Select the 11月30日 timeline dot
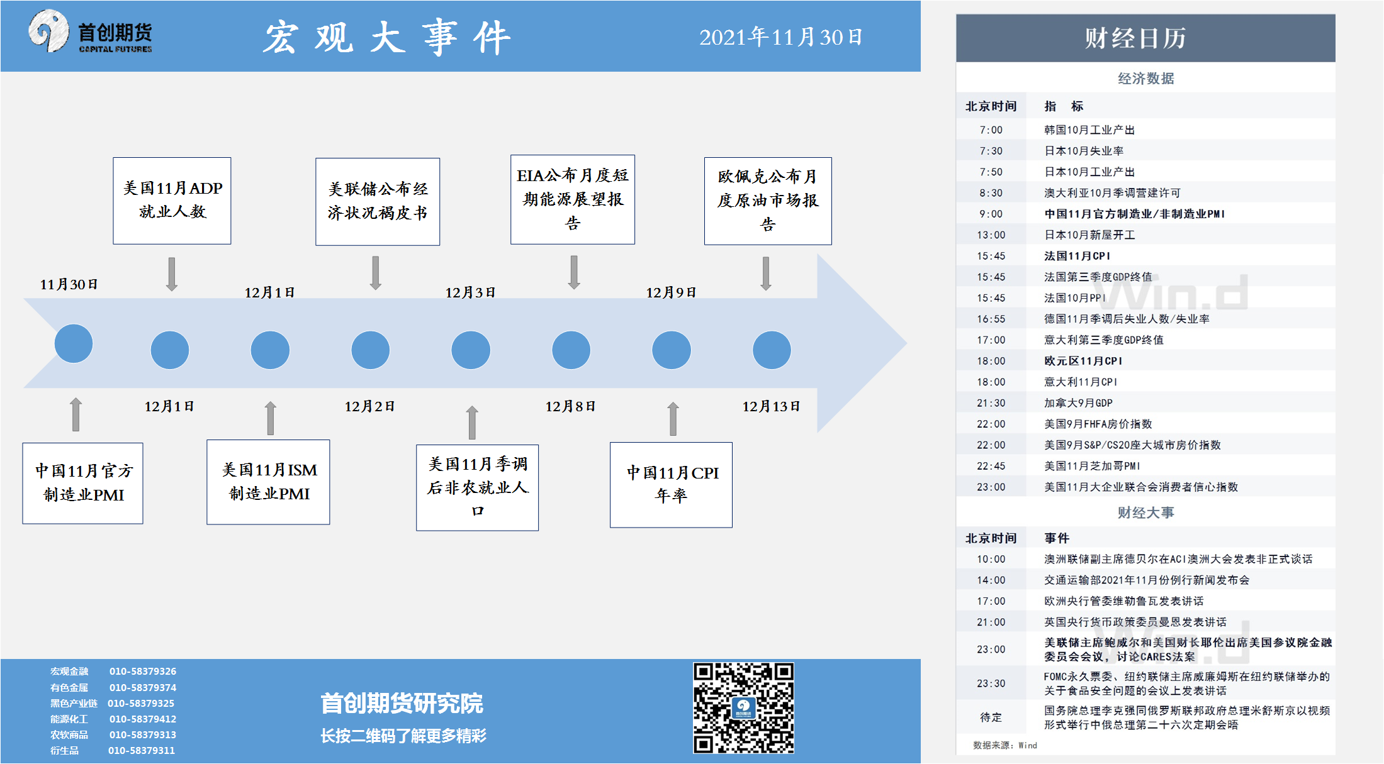This screenshot has width=1384, height=764. pos(74,343)
